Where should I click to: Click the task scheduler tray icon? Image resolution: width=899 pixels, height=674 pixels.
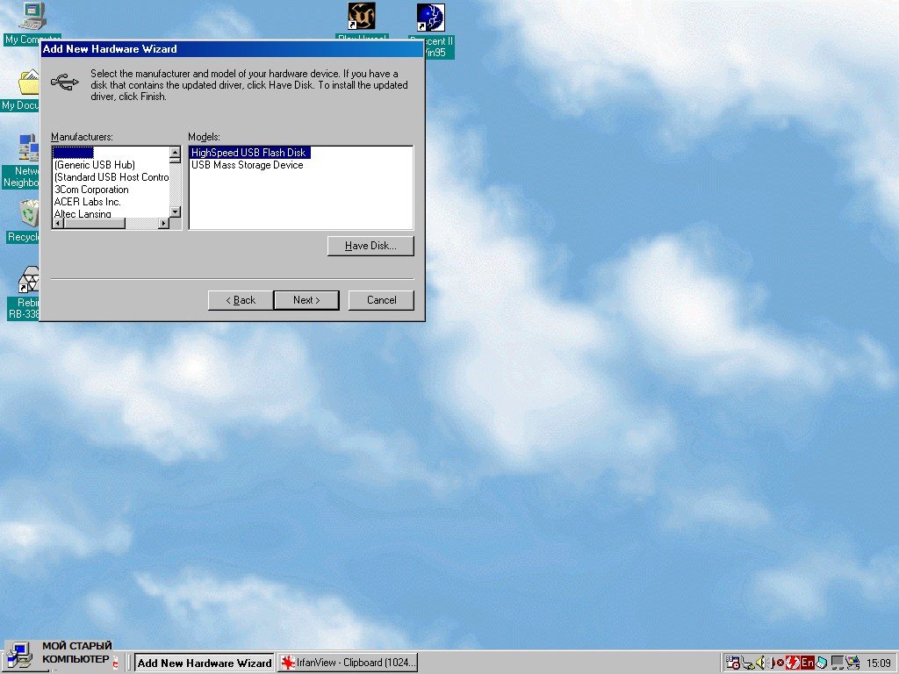tap(732, 663)
